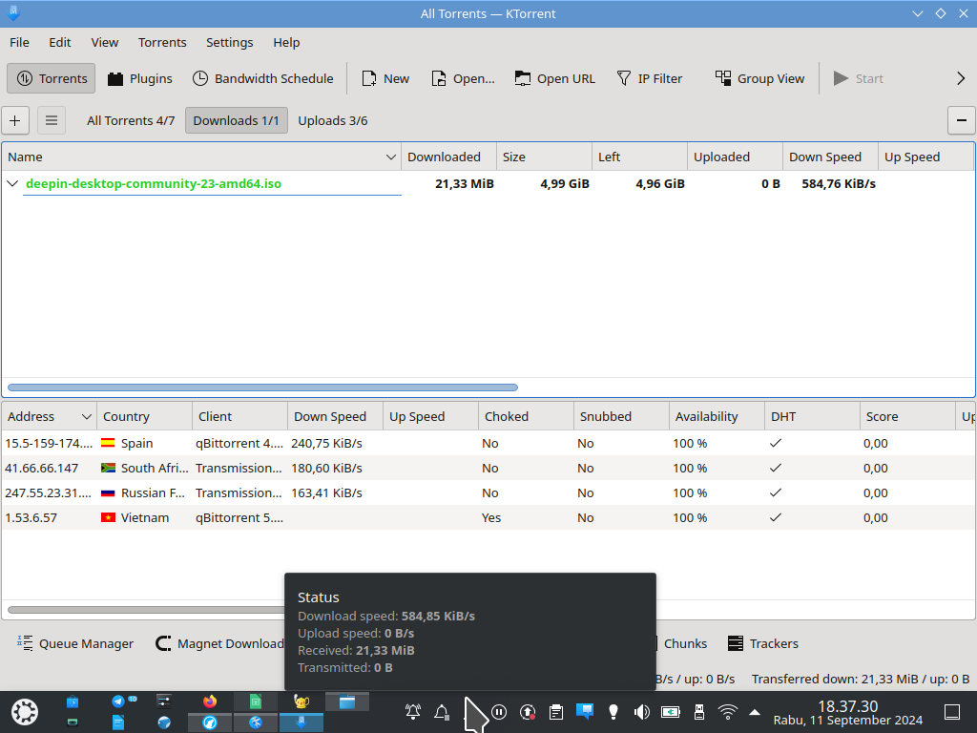This screenshot has height=733, width=977.
Task: Open the Trackers panel
Action: (x=762, y=643)
